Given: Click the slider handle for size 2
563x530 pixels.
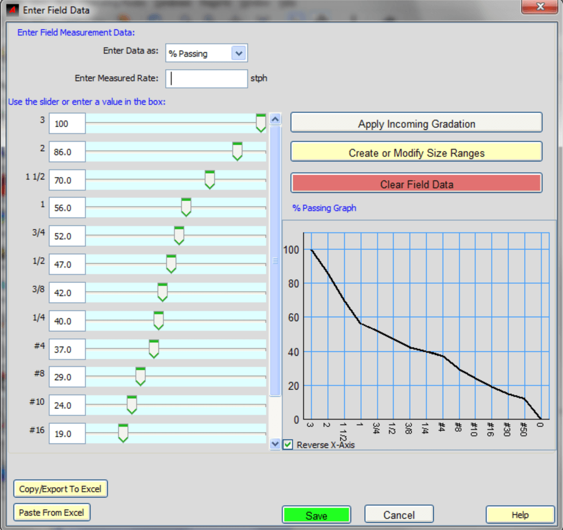Looking at the screenshot, I should pyautogui.click(x=237, y=151).
